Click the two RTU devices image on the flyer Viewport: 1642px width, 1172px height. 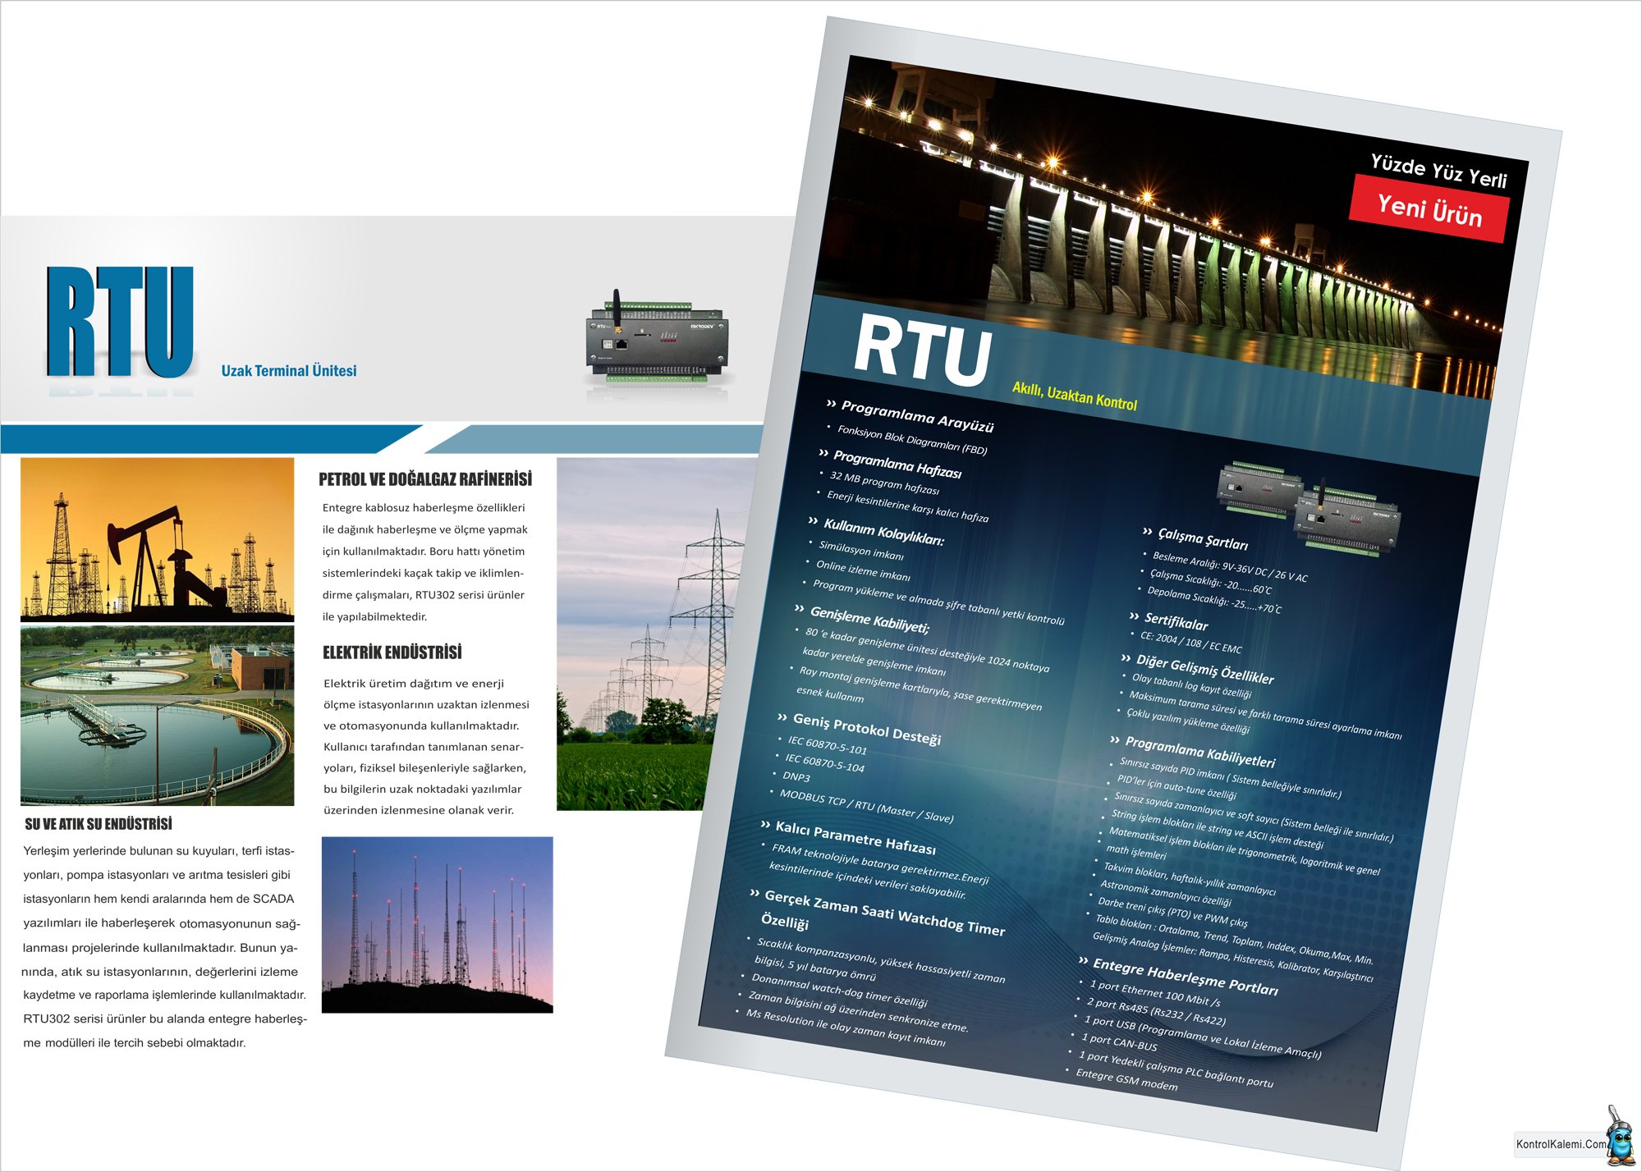point(1309,507)
